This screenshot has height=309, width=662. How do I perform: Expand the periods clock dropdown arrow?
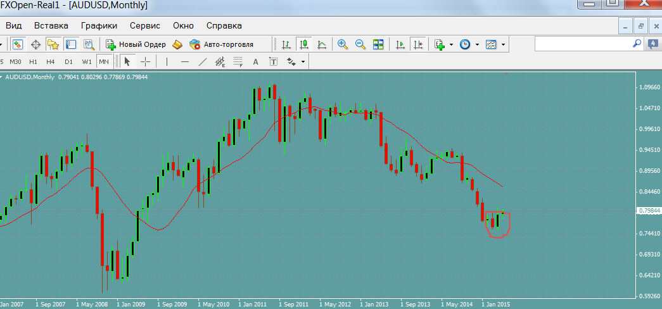(x=476, y=44)
